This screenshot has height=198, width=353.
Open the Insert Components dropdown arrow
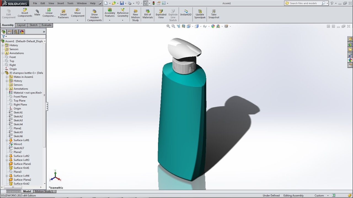click(25, 20)
